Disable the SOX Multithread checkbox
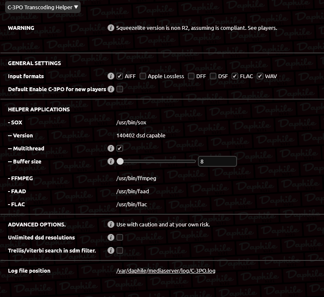The image size is (324, 297). (120, 148)
